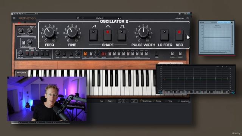242x136 pixels.
Task: Open the Poly 5 voice dropdown
Action: coord(110,101)
